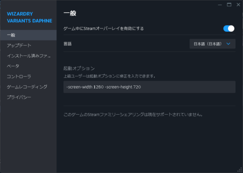
Task: Click the resize grip in window corner
Action: coord(240,170)
